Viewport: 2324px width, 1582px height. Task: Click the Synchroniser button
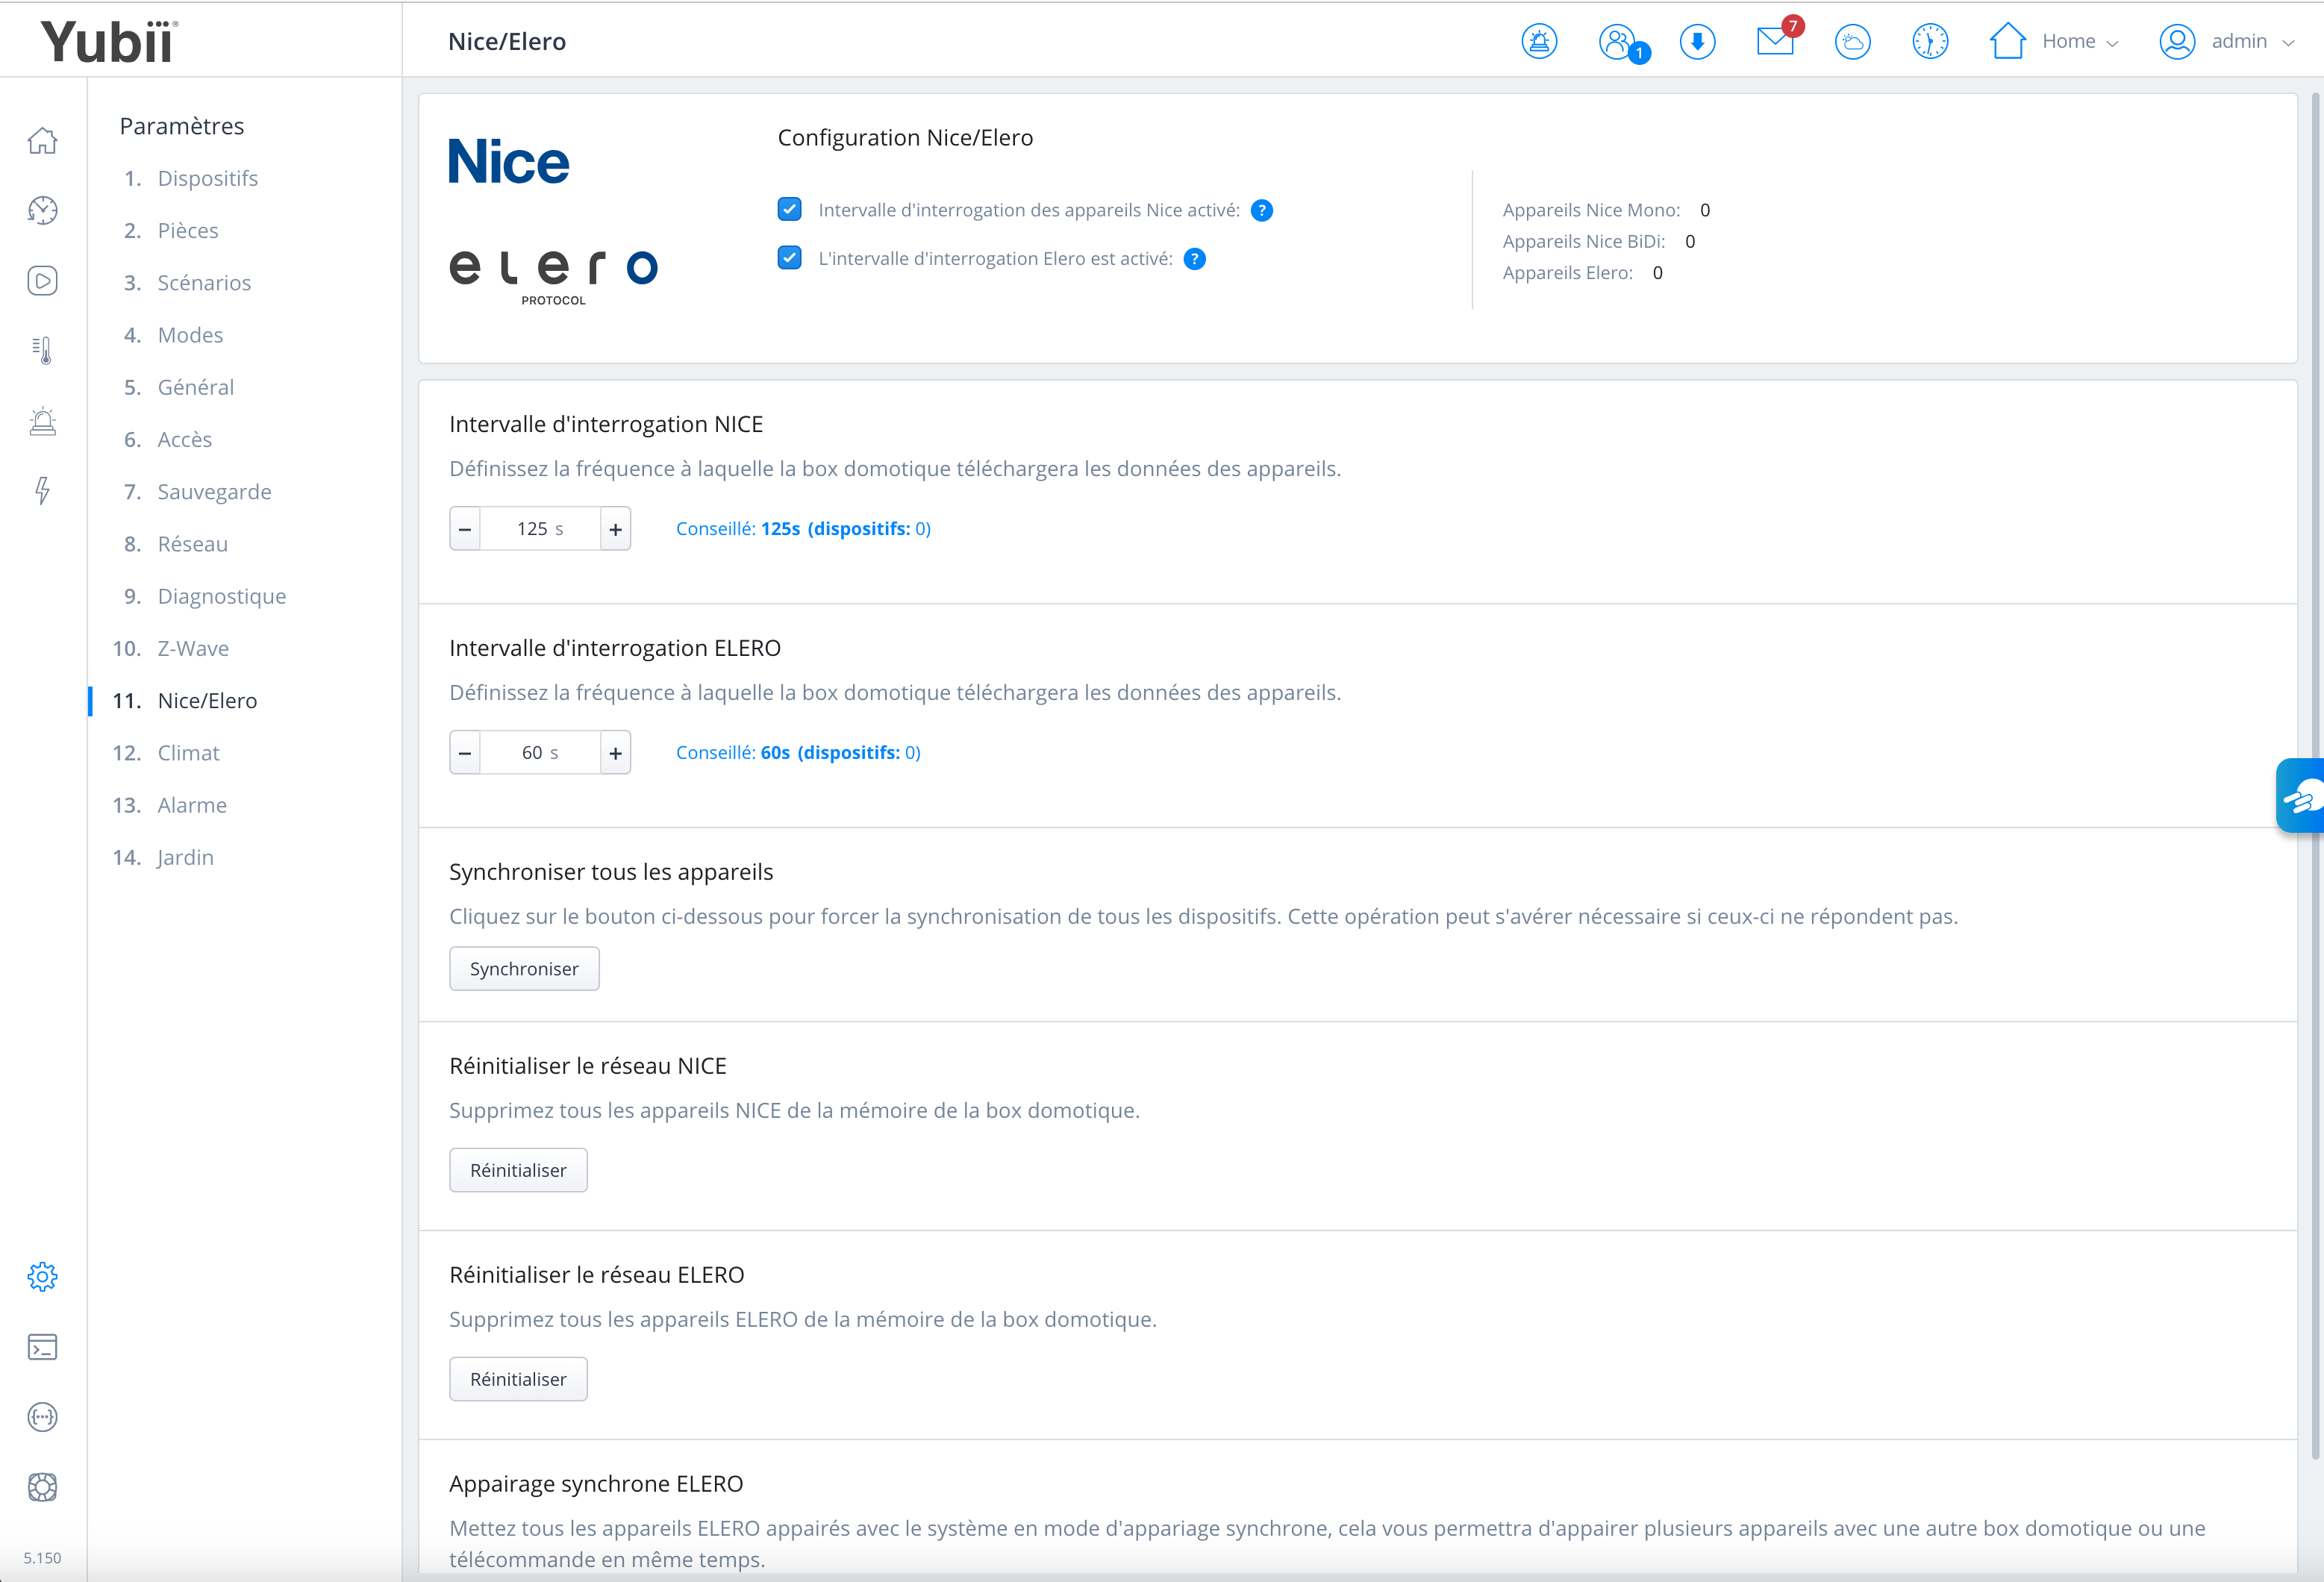coord(524,969)
